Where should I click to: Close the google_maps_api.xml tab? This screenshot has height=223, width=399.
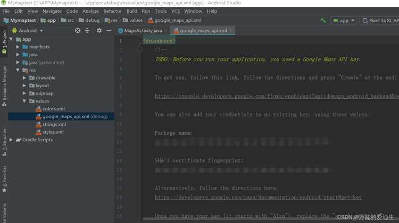click(x=231, y=31)
